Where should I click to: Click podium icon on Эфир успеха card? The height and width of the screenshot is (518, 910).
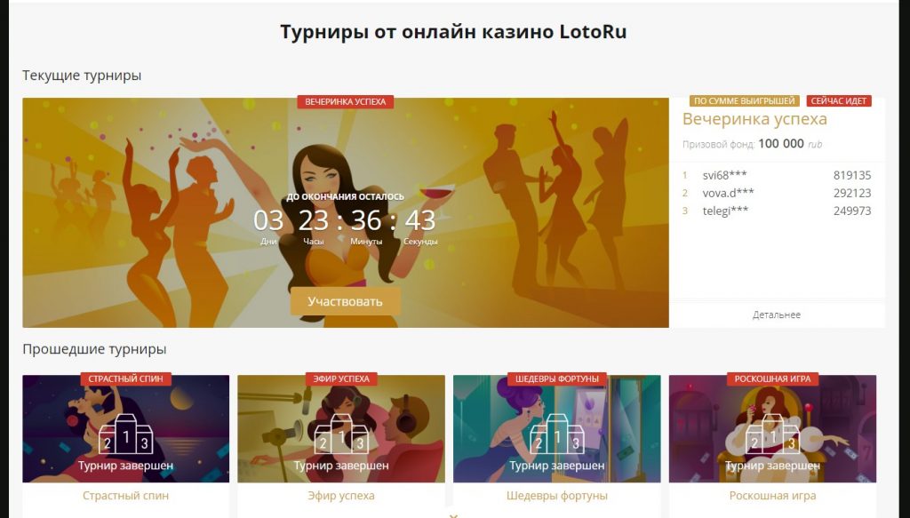341,434
